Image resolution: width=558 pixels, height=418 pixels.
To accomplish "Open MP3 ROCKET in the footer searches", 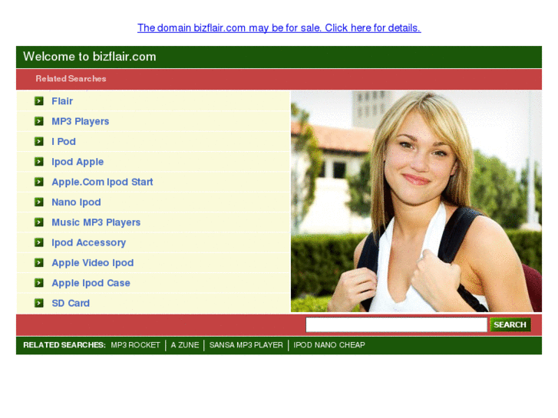I will 135,345.
